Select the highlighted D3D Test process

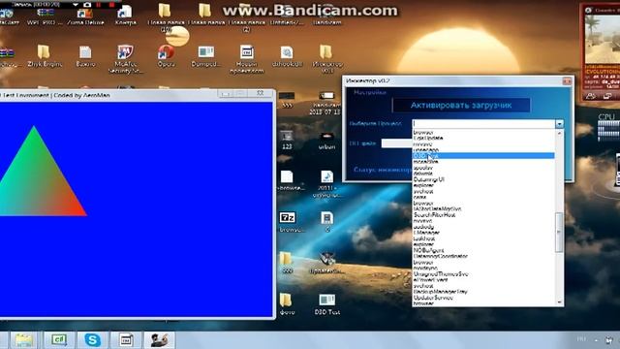click(483, 156)
